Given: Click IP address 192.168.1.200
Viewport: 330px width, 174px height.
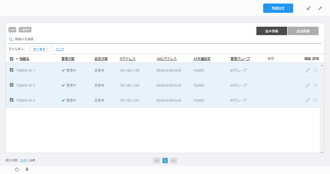Looking at the screenshot, I should coord(130,86).
